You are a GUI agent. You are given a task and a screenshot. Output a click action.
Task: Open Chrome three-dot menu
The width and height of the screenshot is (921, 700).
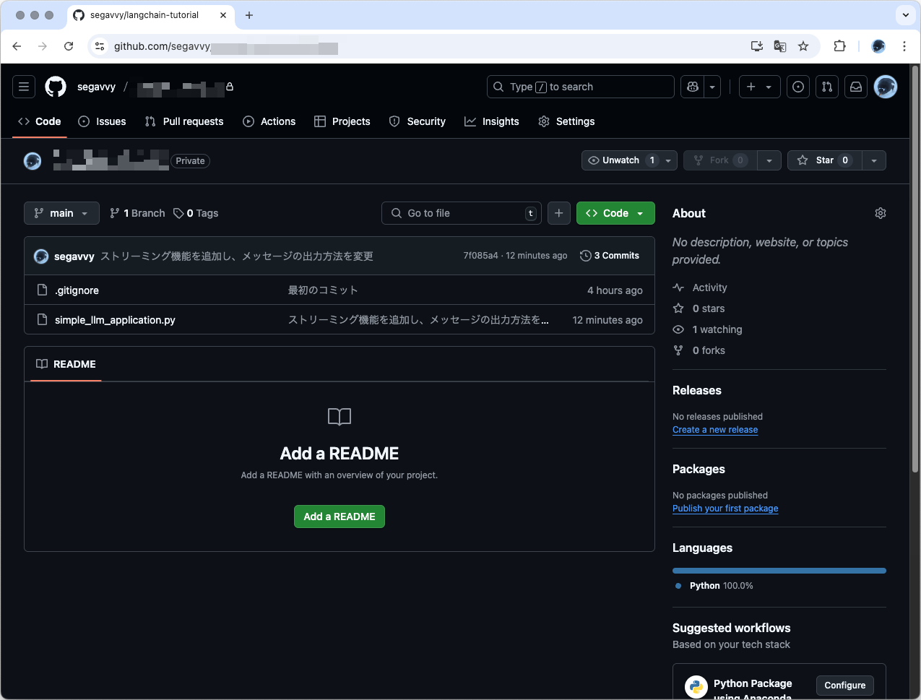904,46
